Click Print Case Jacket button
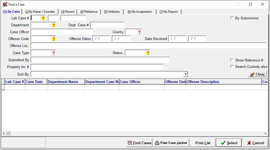The height and width of the screenshot is (150, 270). tap(171, 143)
